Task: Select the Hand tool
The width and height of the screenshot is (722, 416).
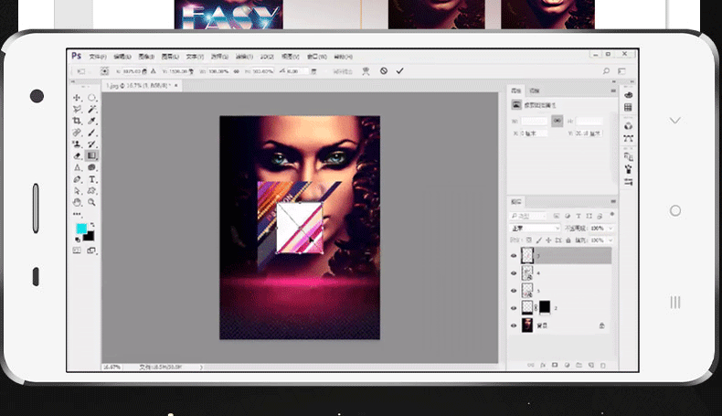Action: 77,202
